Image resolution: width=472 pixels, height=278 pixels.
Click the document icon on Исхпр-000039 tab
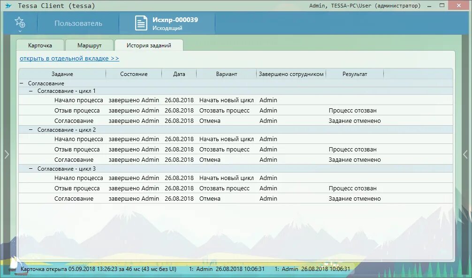[141, 23]
